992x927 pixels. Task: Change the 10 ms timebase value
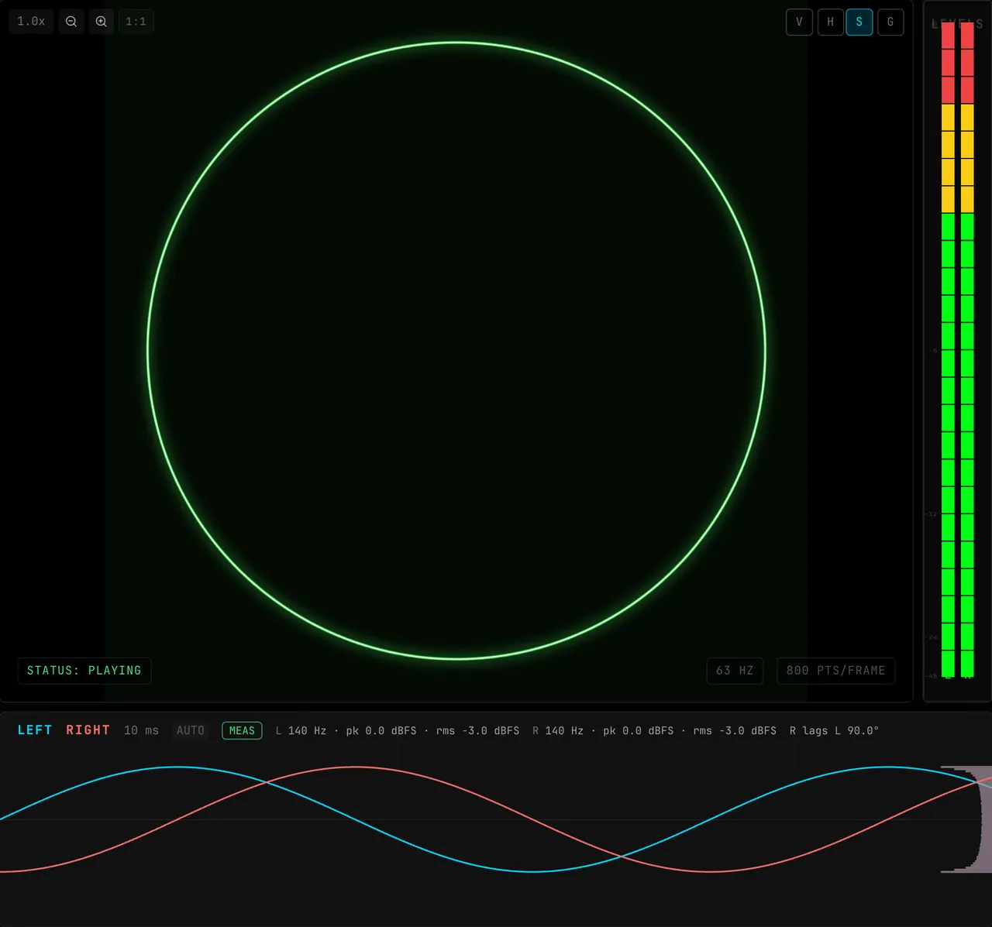[x=141, y=730]
